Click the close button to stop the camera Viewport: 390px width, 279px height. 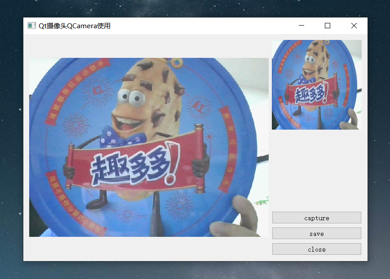click(x=316, y=249)
